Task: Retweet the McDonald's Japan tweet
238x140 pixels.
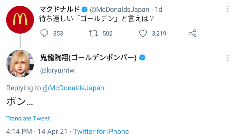Action: 93,33
